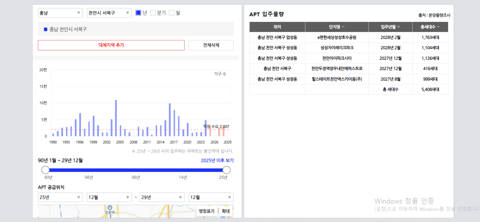Click the 충남 천안 서북구 성정동 cell
The height and width of the screenshot is (222, 480).
coord(277,79)
